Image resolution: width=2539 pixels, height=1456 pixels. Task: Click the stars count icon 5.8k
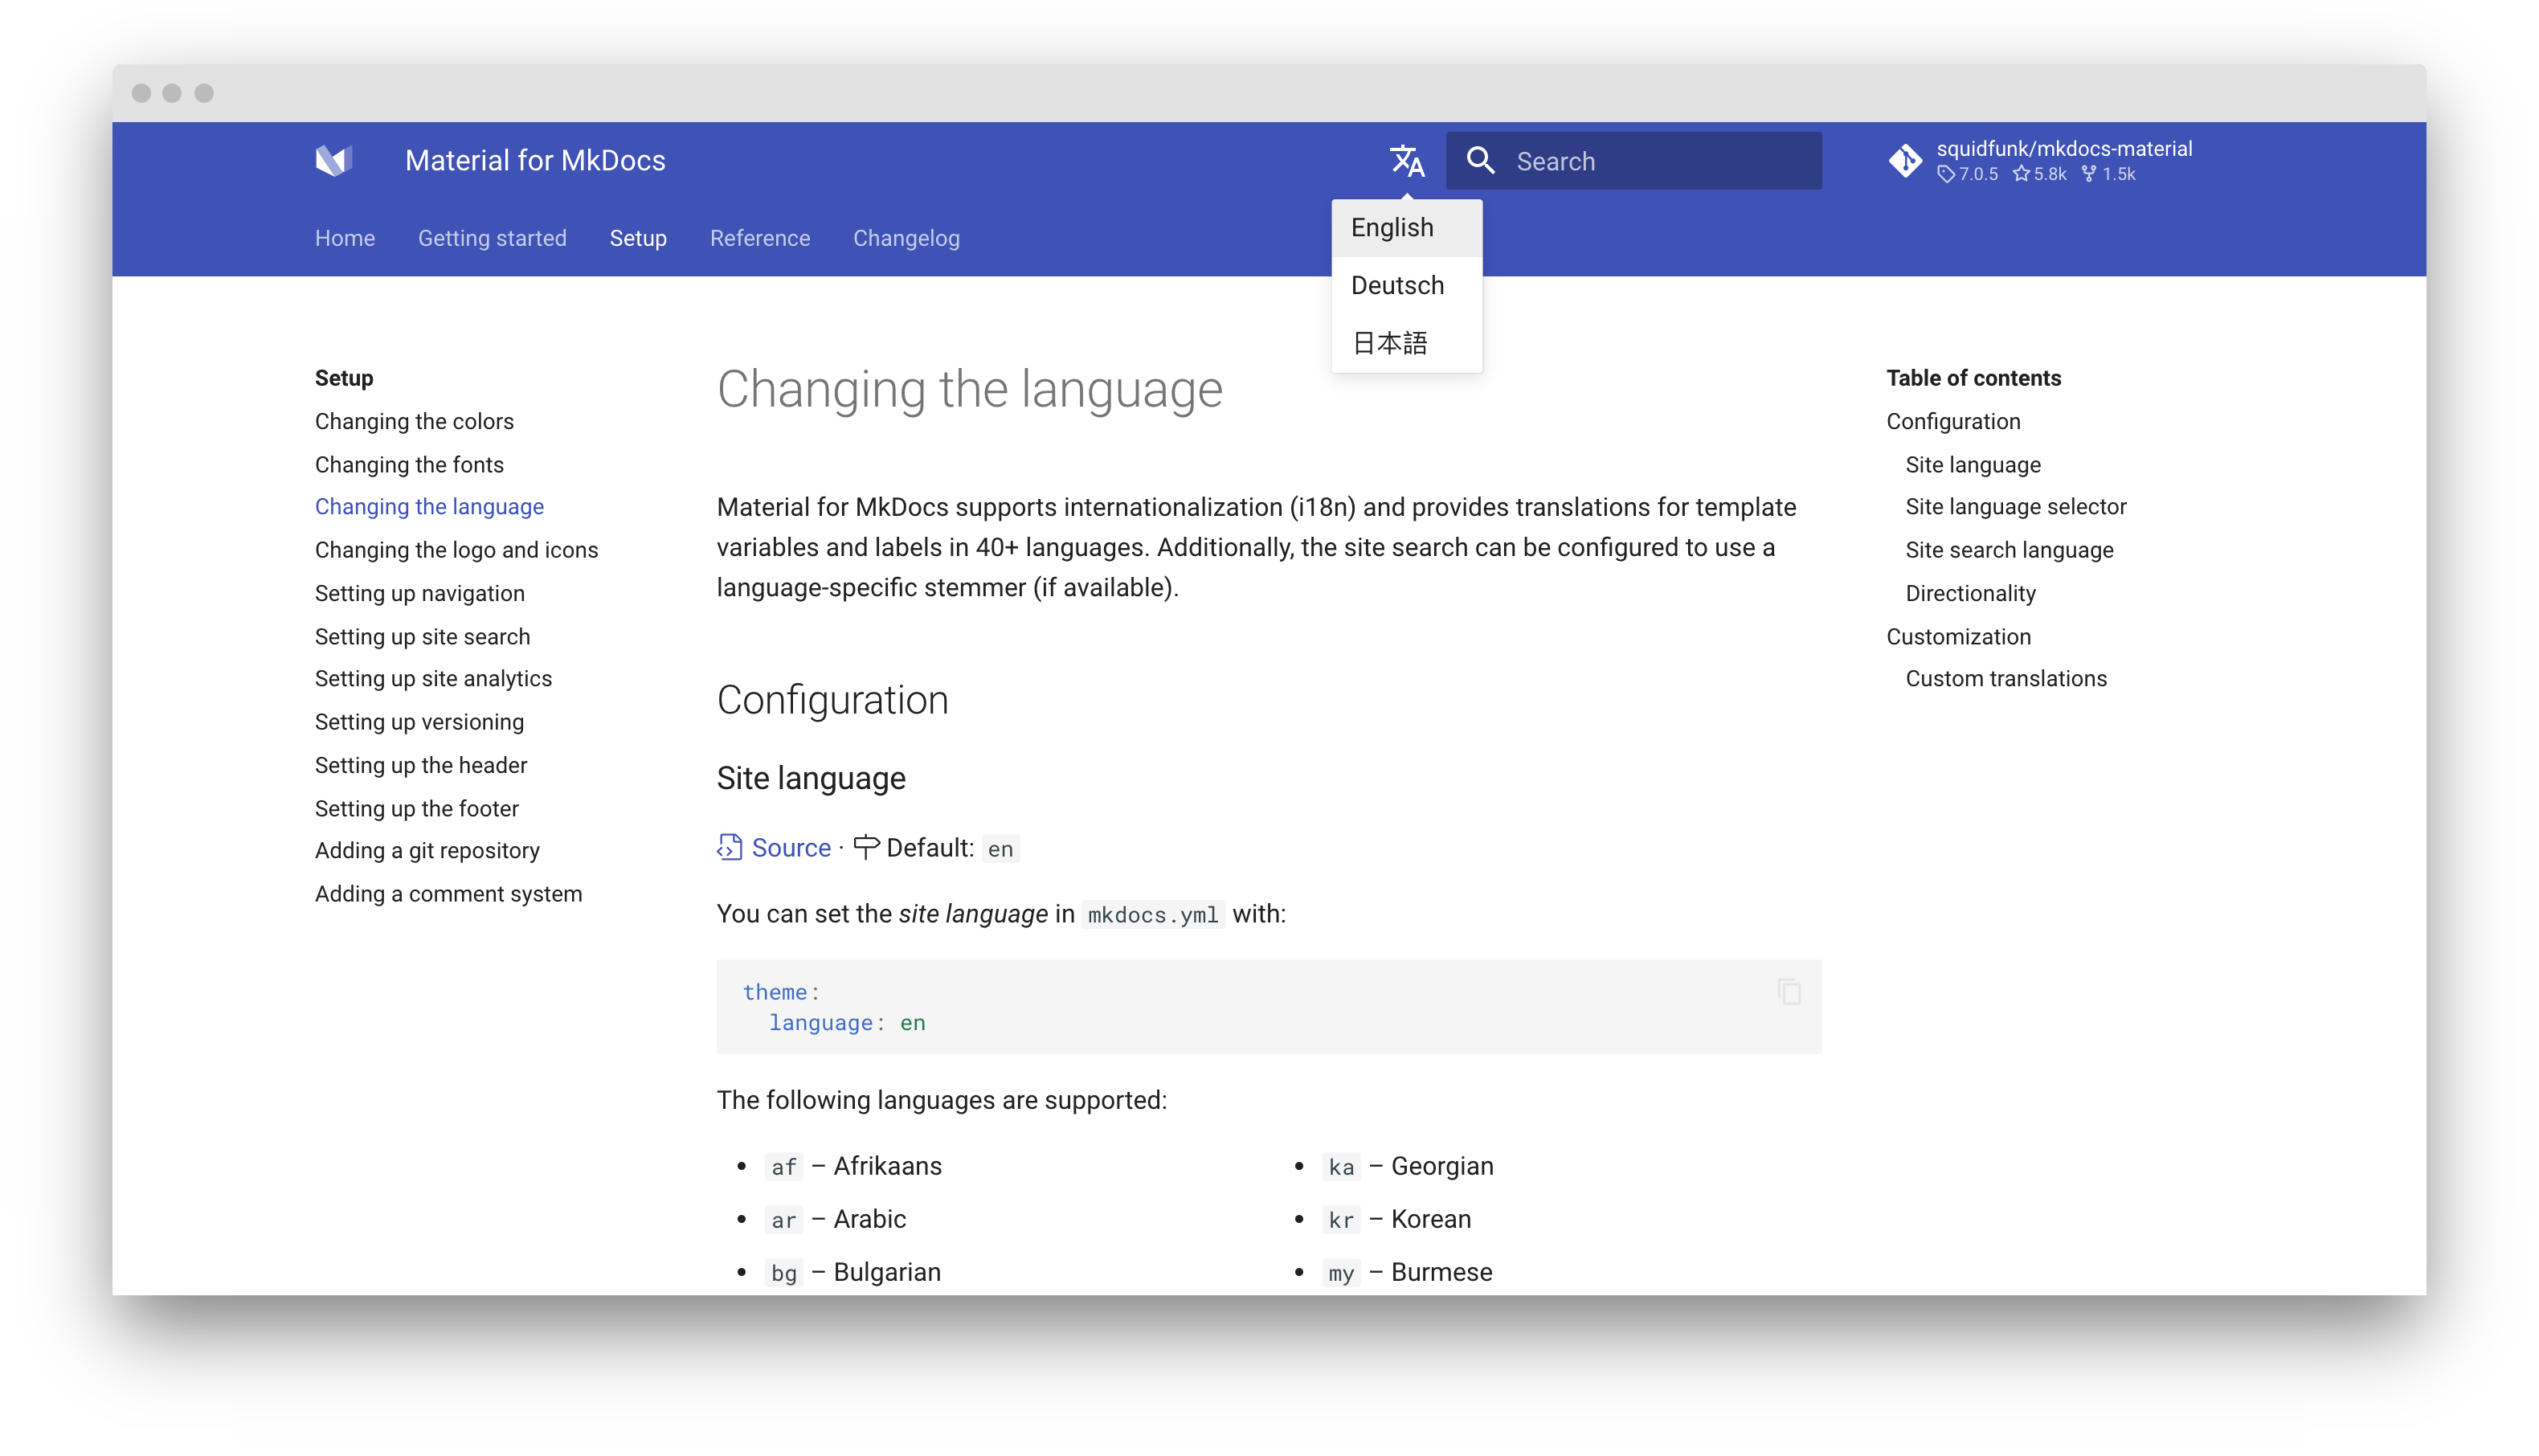point(2022,174)
